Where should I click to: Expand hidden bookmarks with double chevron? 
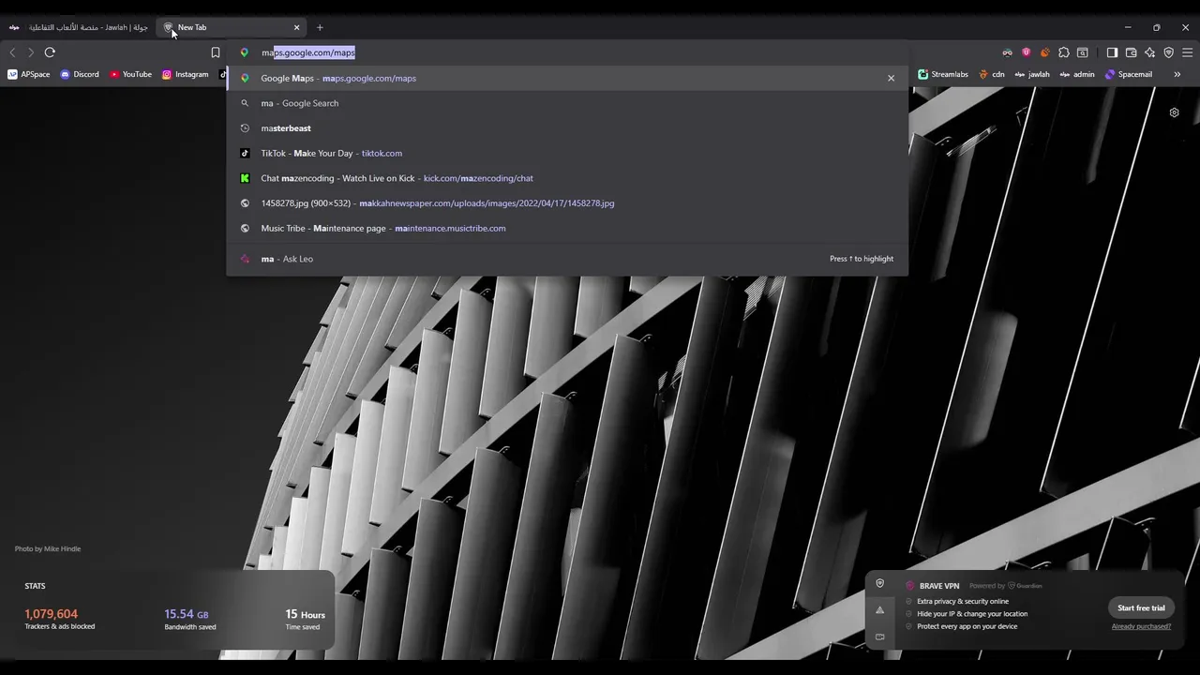coord(1177,74)
